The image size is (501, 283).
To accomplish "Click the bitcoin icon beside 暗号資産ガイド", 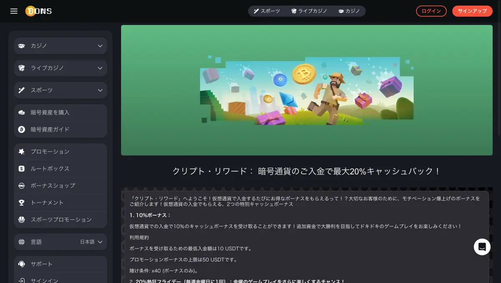I will (22, 129).
